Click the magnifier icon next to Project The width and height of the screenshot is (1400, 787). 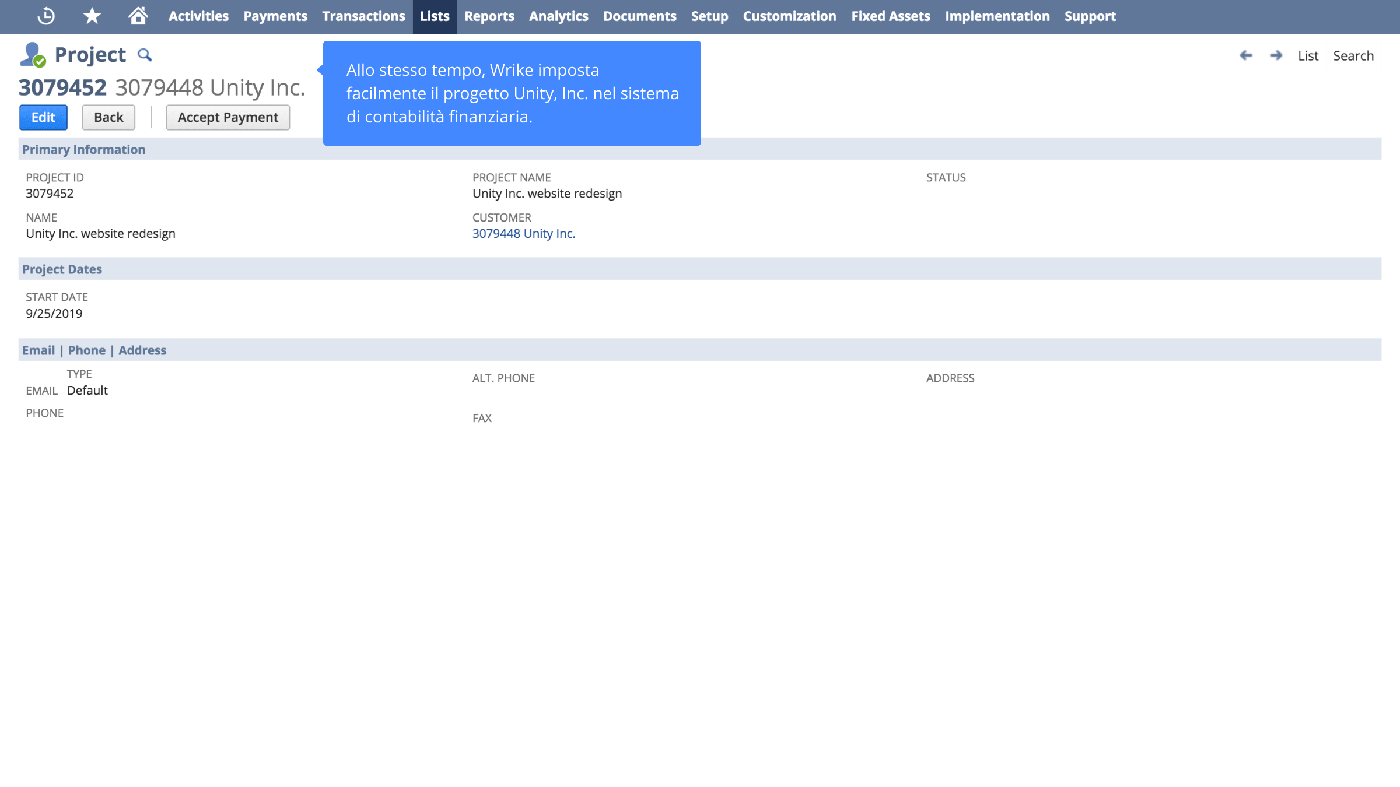click(145, 55)
